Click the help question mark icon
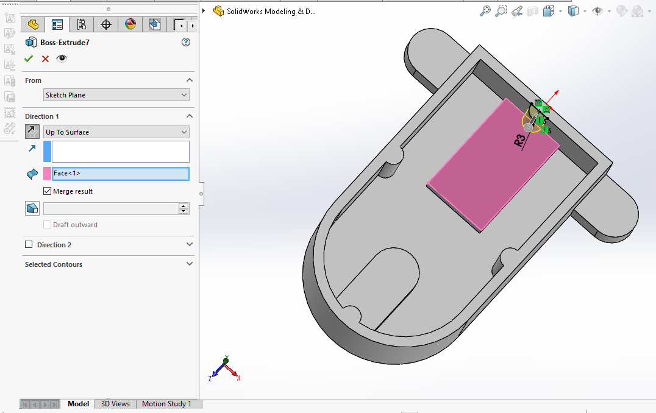Viewport: 656px width, 413px height. (x=186, y=42)
